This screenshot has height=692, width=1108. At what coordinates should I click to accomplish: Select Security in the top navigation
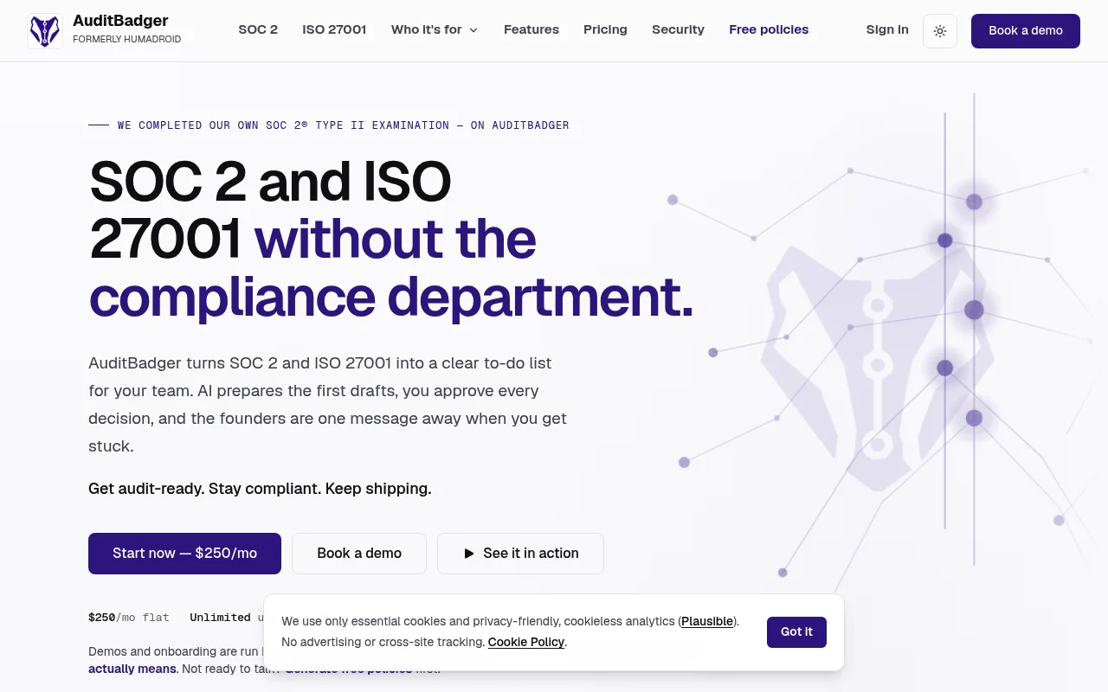pos(678,29)
